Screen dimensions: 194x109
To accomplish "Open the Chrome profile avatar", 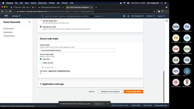I will [163, 12].
